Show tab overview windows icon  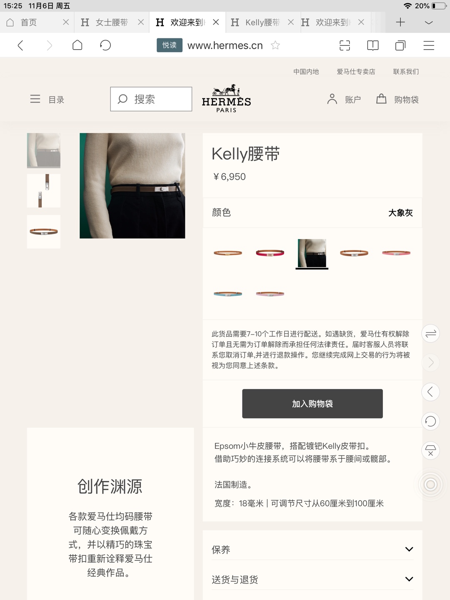pos(400,45)
